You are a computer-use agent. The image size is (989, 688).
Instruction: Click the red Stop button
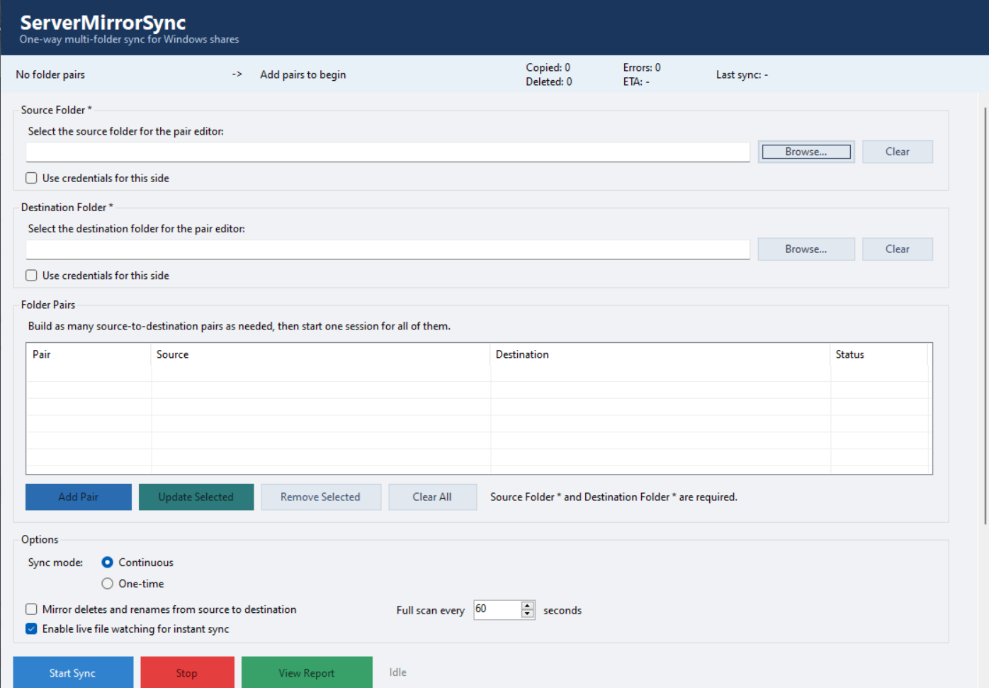tap(187, 673)
